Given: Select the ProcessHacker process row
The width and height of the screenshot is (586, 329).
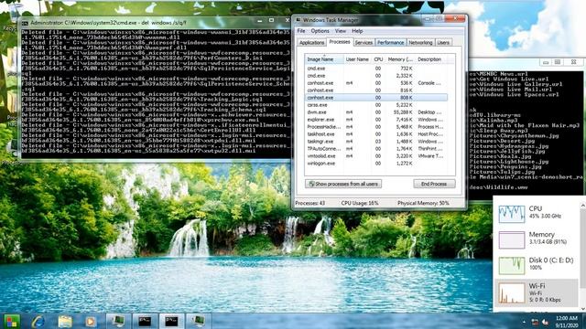Looking at the screenshot, I should pyautogui.click(x=376, y=127).
